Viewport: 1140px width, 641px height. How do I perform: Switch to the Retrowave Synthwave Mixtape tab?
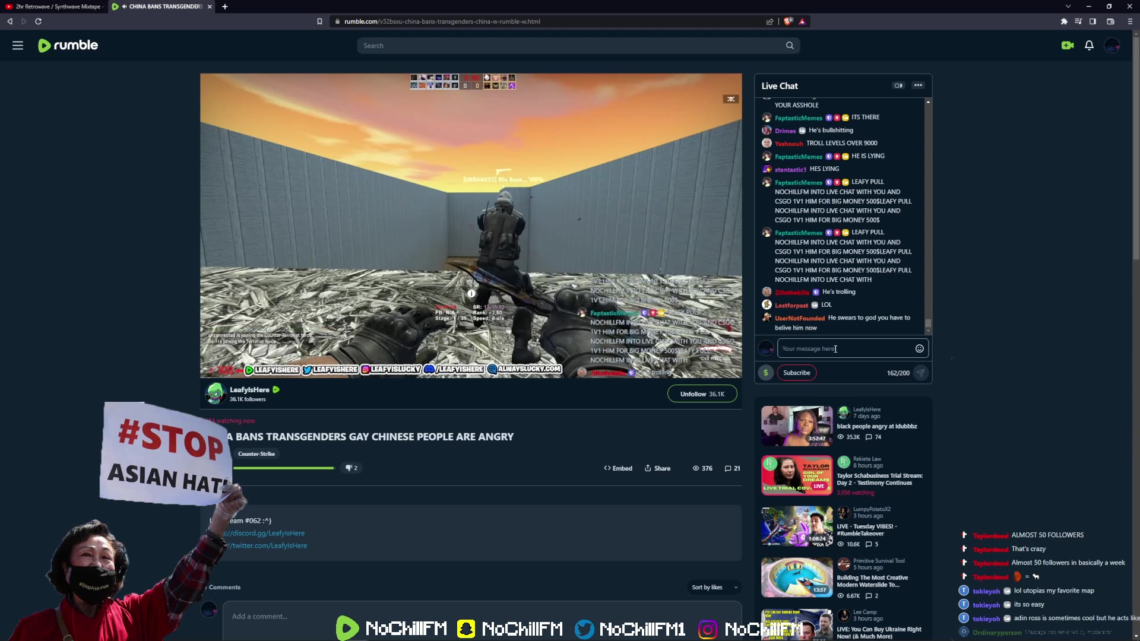point(56,7)
